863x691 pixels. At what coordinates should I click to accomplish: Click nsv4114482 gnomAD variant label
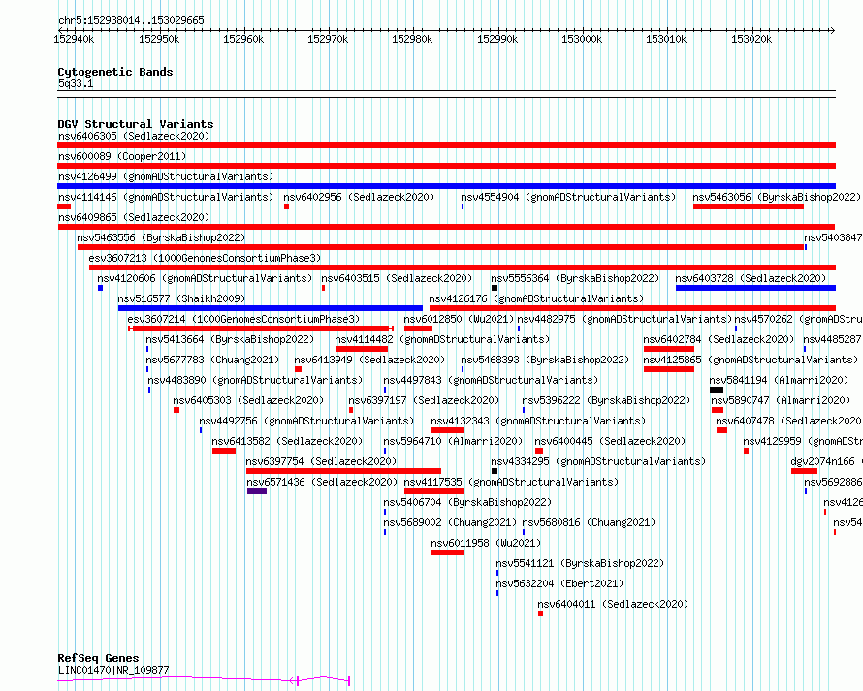pos(442,339)
